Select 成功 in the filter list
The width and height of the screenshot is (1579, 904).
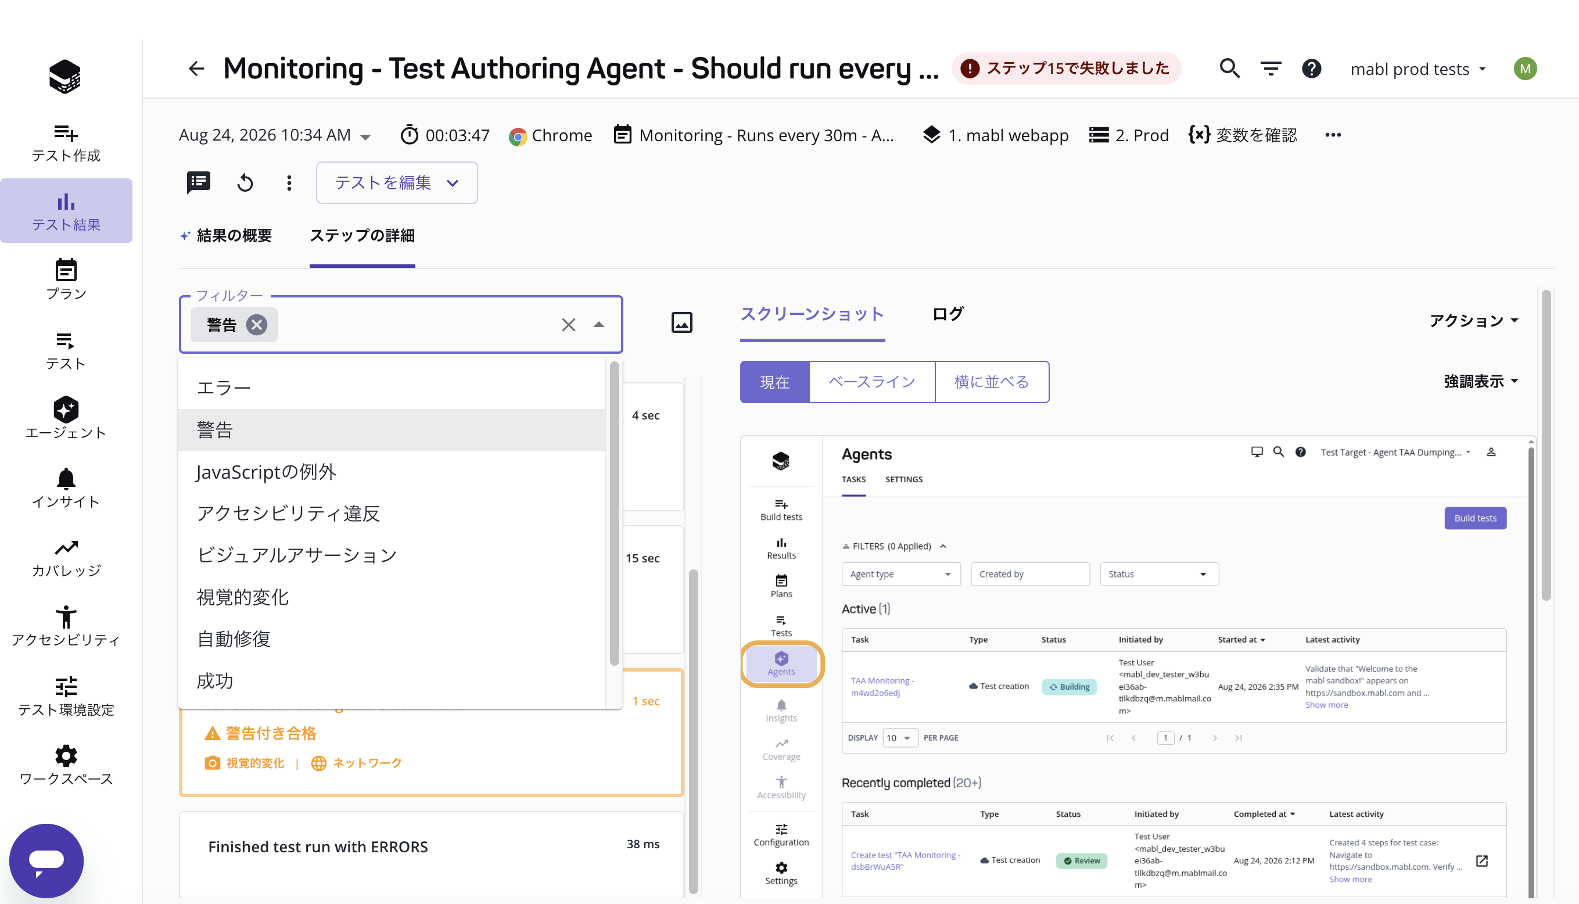coord(392,681)
